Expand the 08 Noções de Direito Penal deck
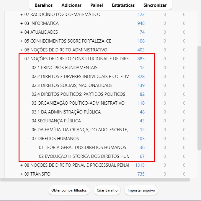201x201 pixels. point(21,165)
